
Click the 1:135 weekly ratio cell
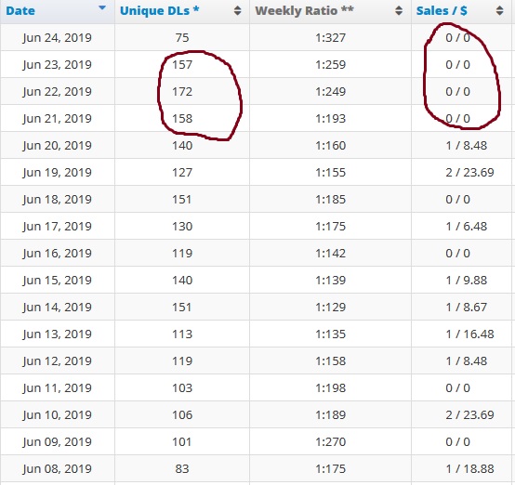pyautogui.click(x=330, y=334)
